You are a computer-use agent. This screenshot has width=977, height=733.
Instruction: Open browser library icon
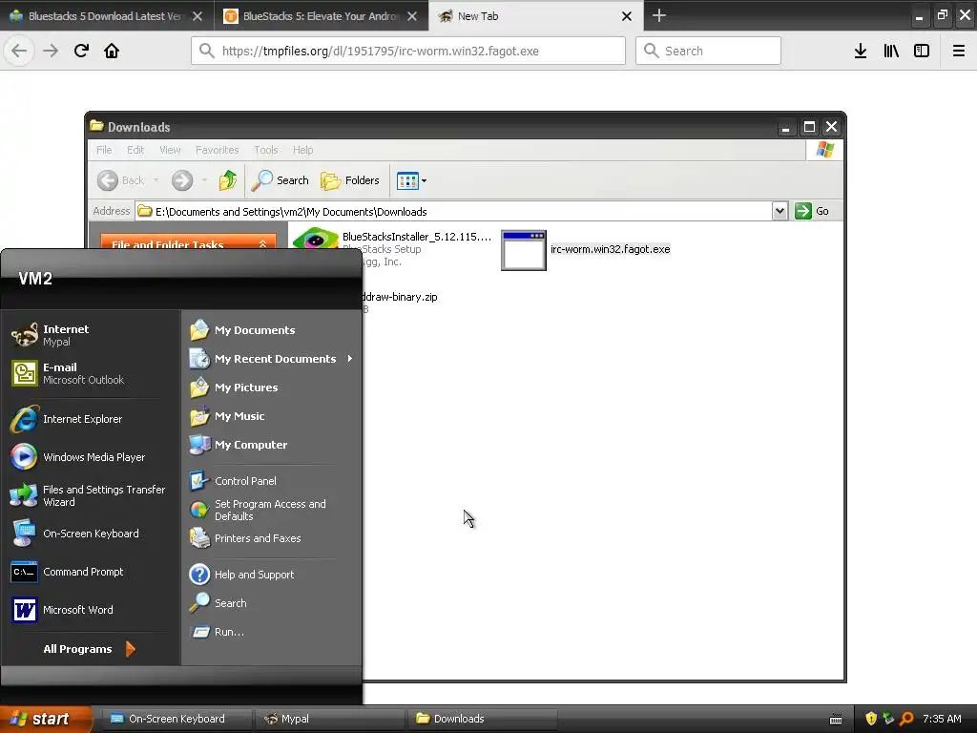click(x=891, y=51)
